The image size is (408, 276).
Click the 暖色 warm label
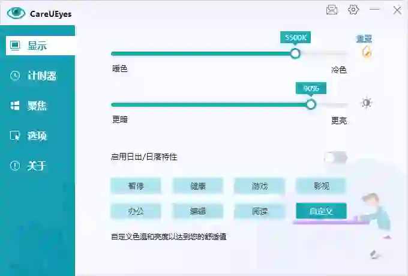(x=120, y=68)
